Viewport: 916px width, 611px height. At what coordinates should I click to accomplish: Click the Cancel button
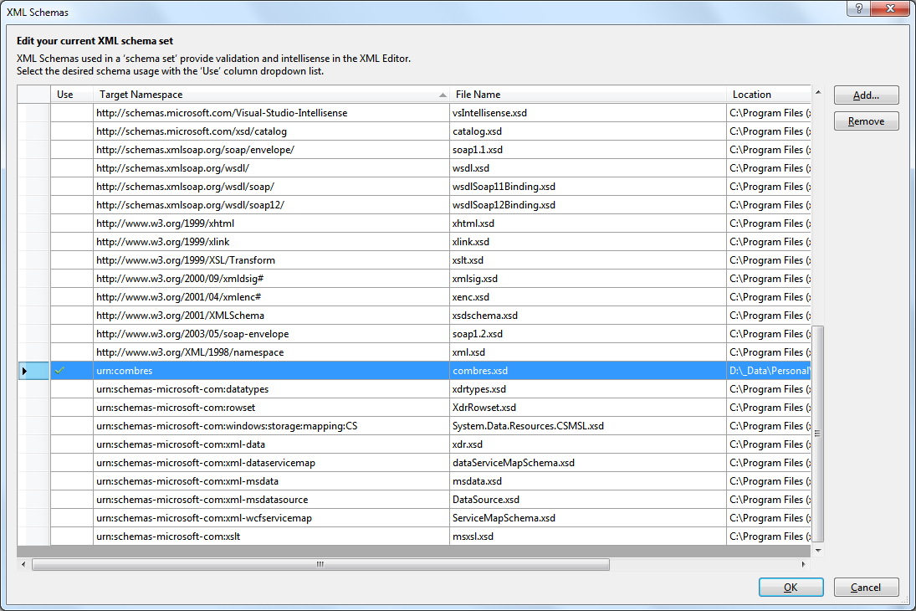(x=867, y=587)
